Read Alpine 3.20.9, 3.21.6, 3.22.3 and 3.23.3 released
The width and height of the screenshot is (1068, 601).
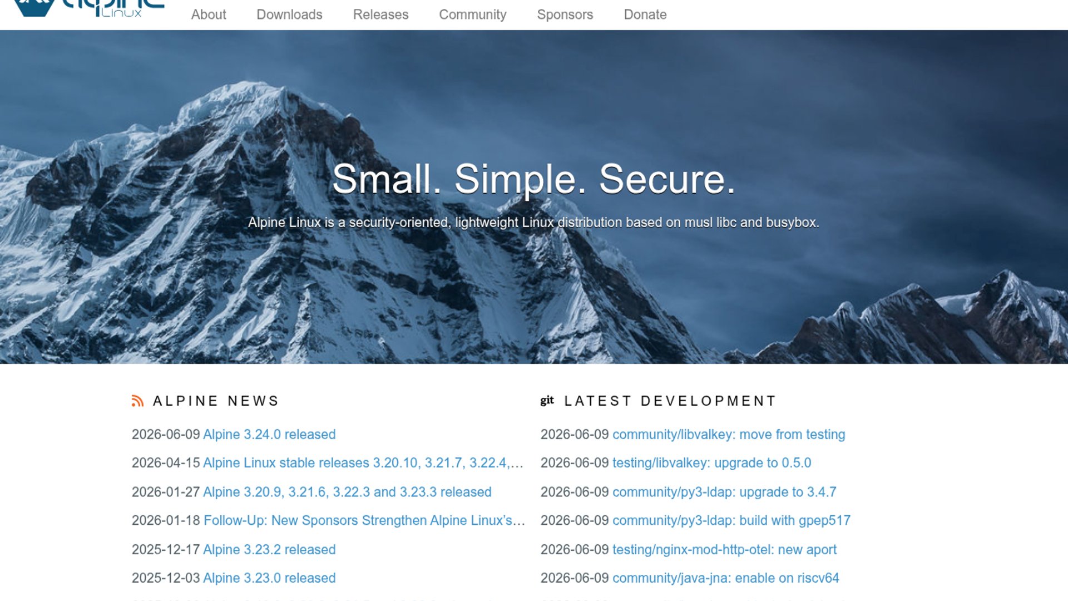pos(347,492)
